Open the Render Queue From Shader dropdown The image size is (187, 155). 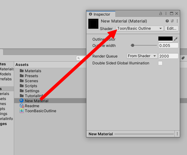pyautogui.click(x=142, y=56)
